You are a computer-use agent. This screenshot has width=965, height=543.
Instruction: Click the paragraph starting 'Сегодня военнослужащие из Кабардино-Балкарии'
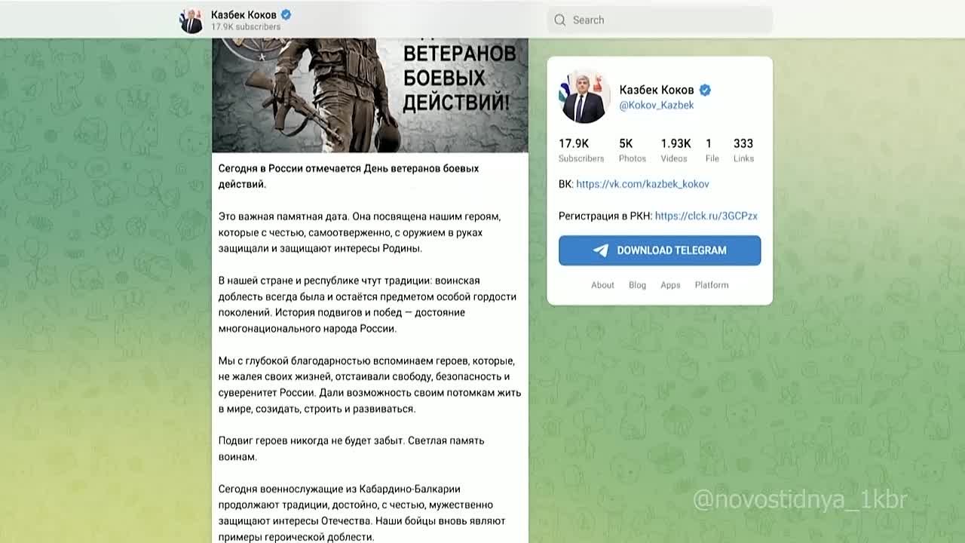coord(361,513)
